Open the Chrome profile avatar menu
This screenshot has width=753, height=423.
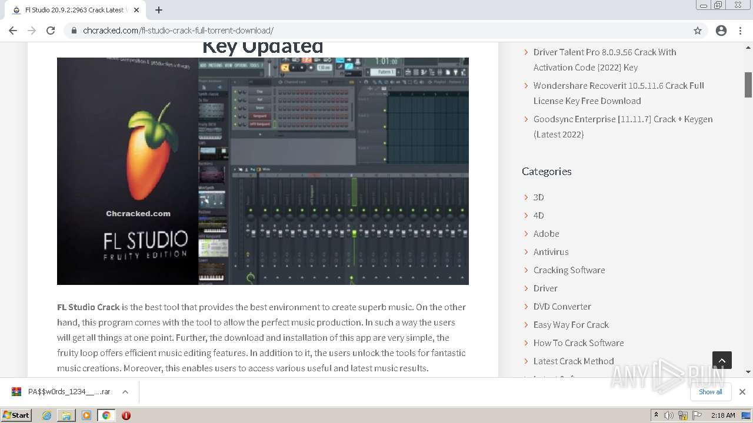[x=721, y=31]
